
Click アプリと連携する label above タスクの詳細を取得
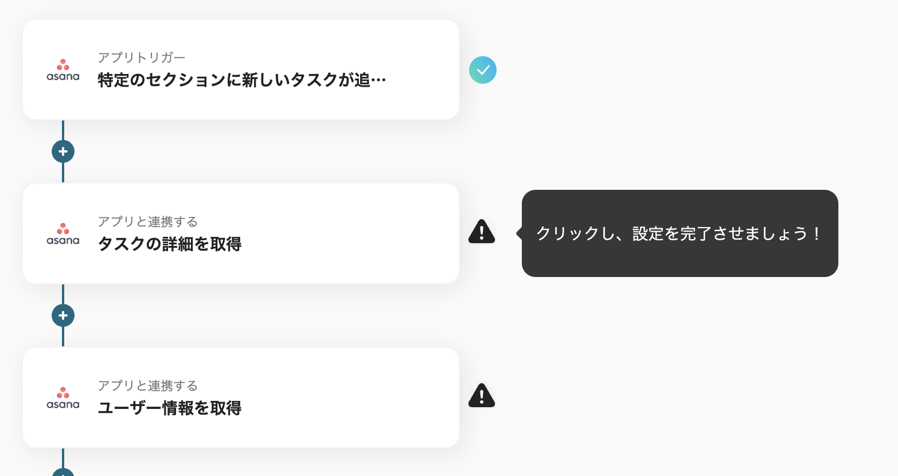tap(147, 221)
